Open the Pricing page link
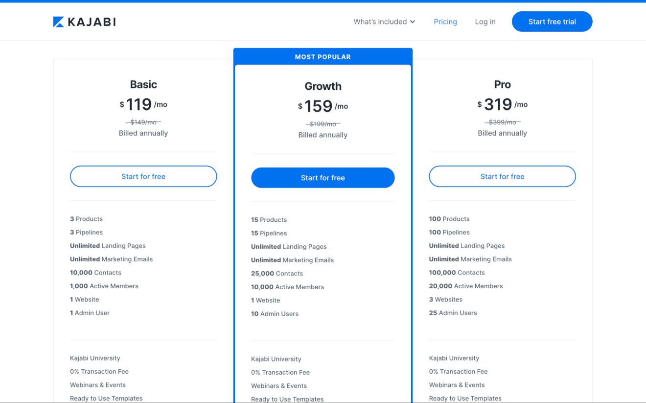Viewport: 646px width, 403px height. tap(445, 21)
